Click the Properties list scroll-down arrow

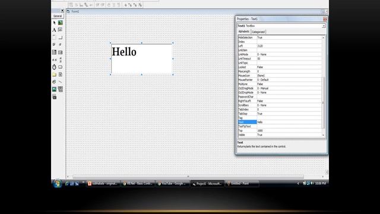point(323,135)
